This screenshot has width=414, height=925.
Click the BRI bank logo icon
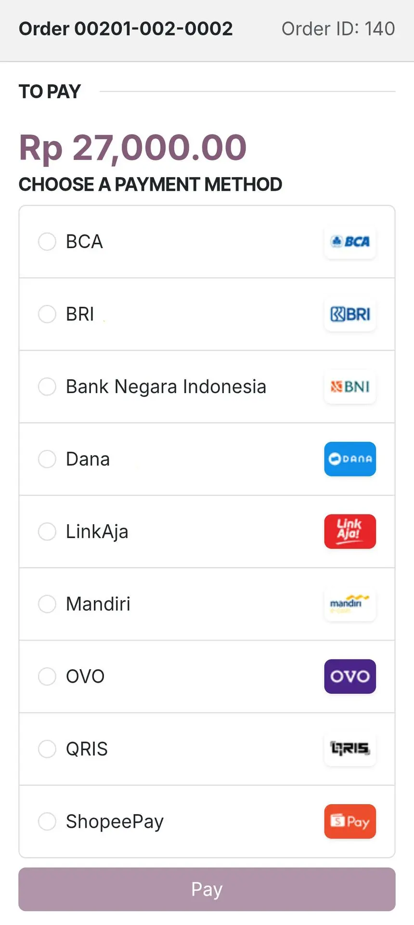[x=350, y=314]
